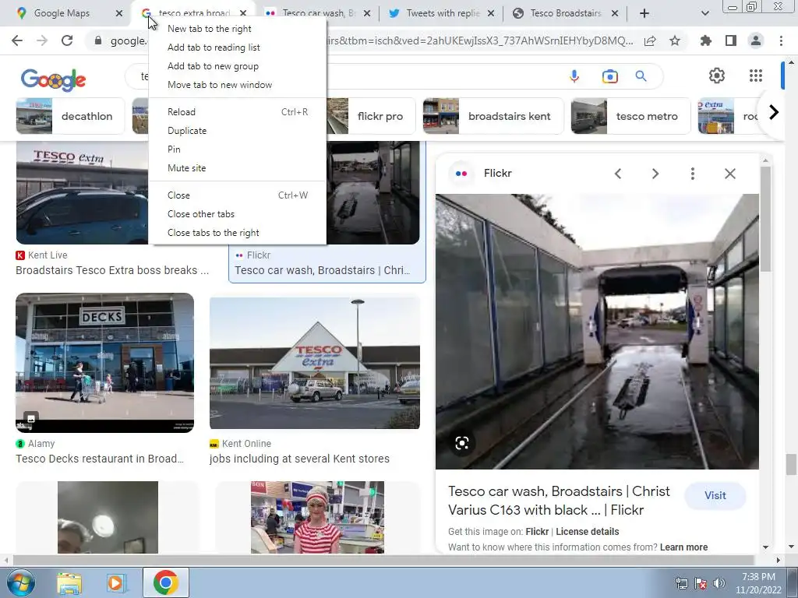Choose Reload in the tab menu
Image resolution: width=798 pixels, height=598 pixels.
238,112
